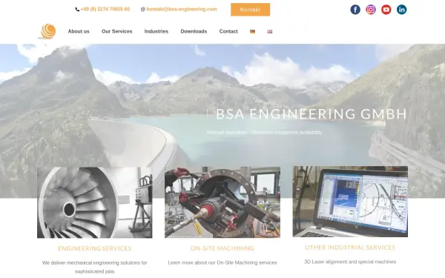Open the LinkedIn social icon
Image resolution: width=445 pixels, height=278 pixels.
click(401, 10)
